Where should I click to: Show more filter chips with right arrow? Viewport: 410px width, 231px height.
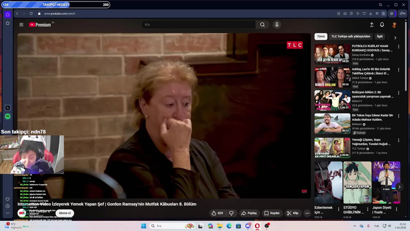tap(395, 38)
